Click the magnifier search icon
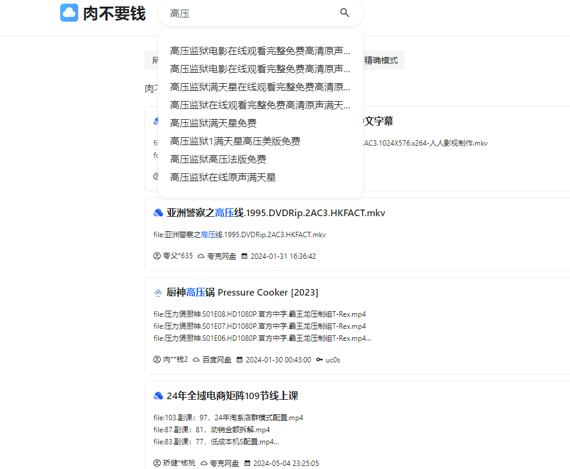The image size is (570, 469). (x=345, y=13)
